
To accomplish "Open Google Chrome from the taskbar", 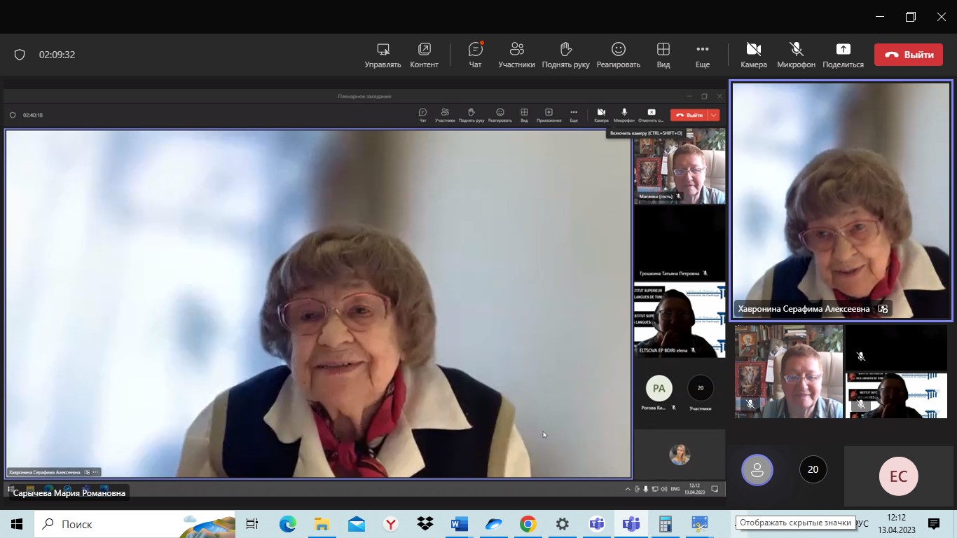I will 528,524.
